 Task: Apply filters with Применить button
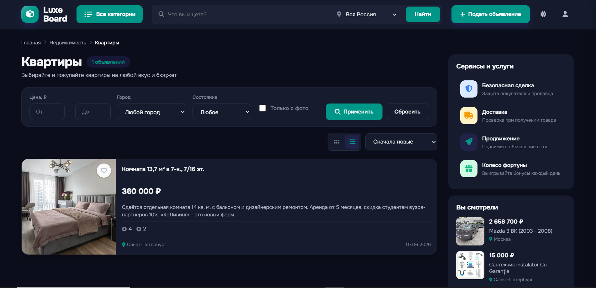pos(354,112)
